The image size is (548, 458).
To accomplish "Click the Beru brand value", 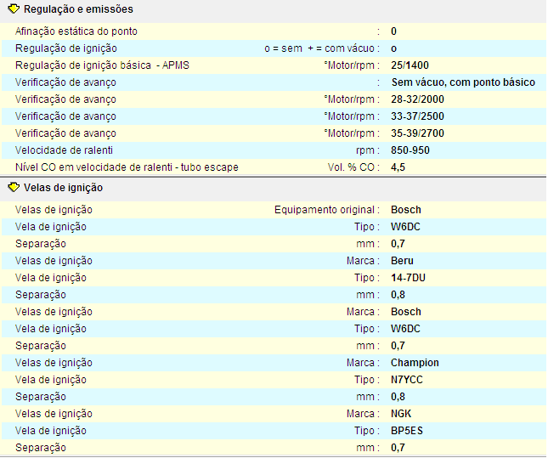I will [402, 261].
